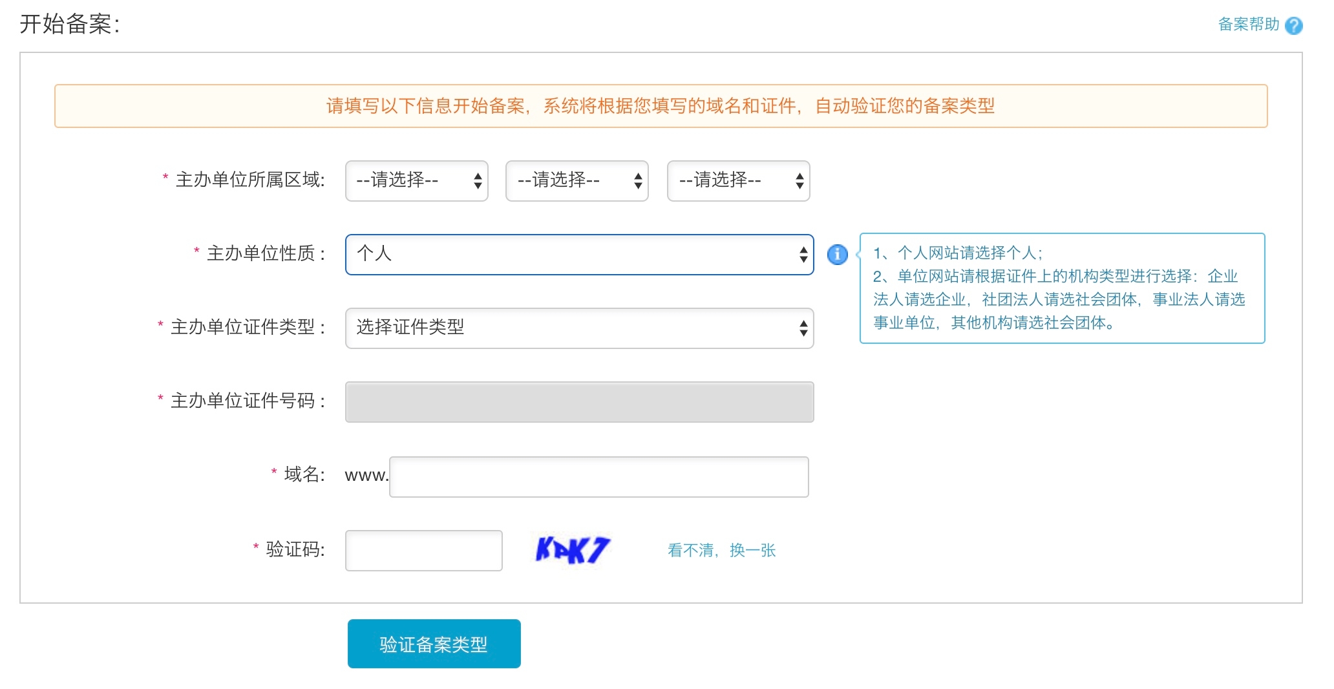The height and width of the screenshot is (689, 1334).
Task: Click the orange notice banner text
Action: pos(660,106)
